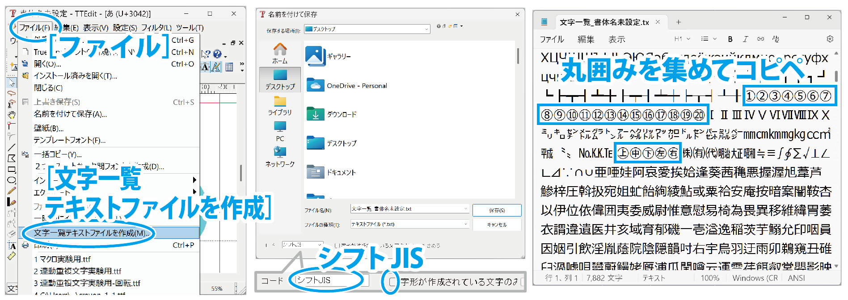Expand the file type dropdown (*.txt)

coord(409,224)
